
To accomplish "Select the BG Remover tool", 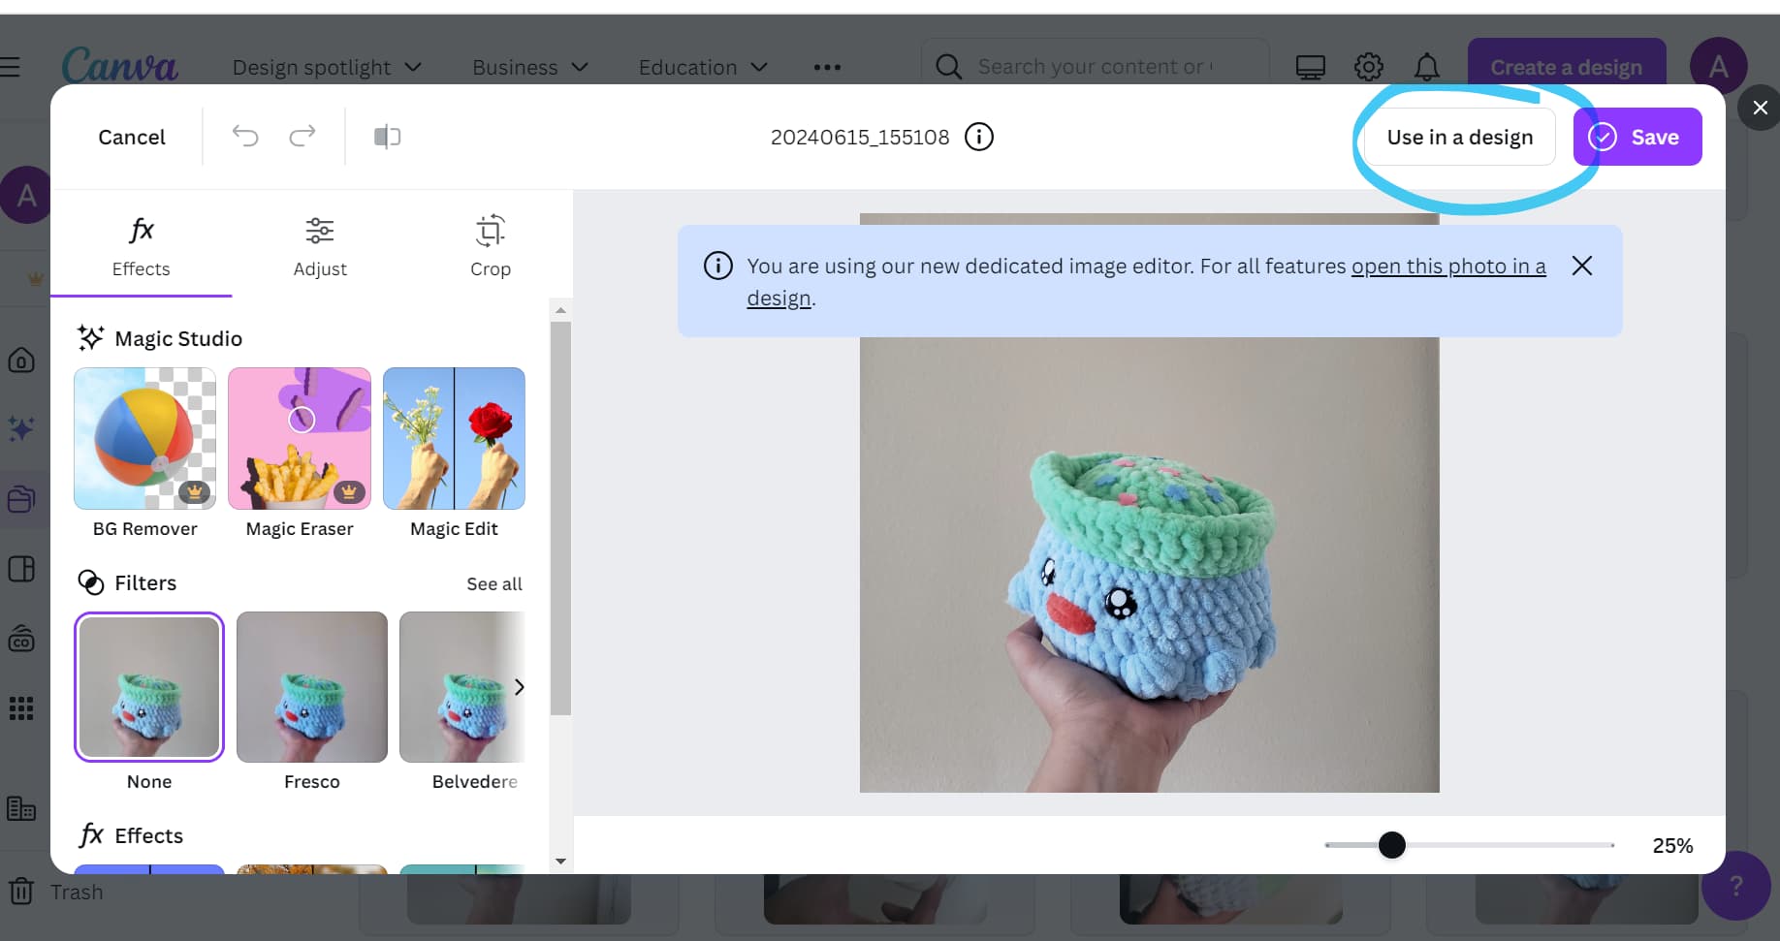I will [x=144, y=439].
